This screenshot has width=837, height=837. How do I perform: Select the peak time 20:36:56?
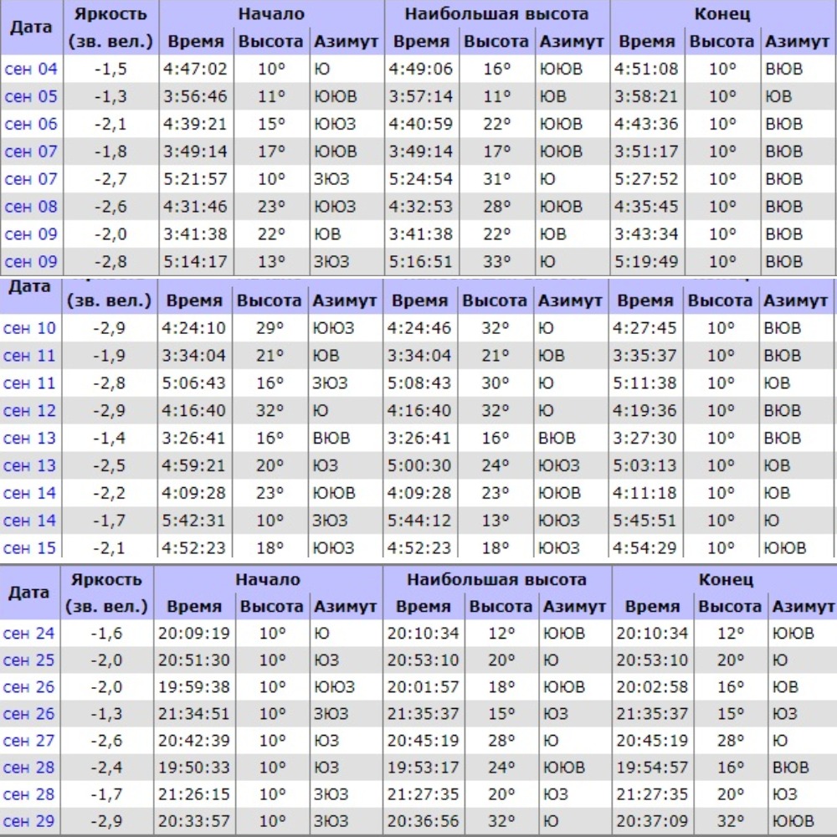(x=423, y=821)
